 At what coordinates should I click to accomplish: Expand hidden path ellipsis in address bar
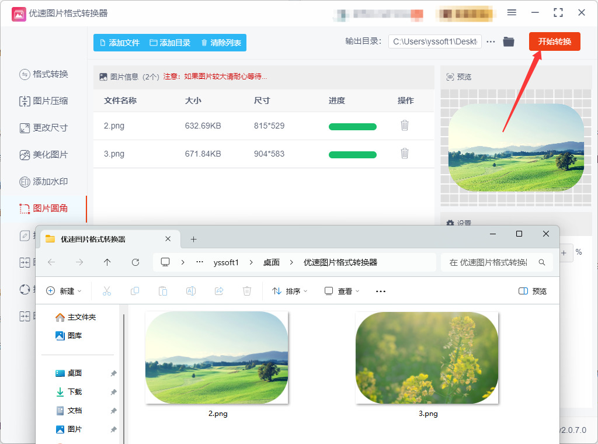[x=200, y=262]
